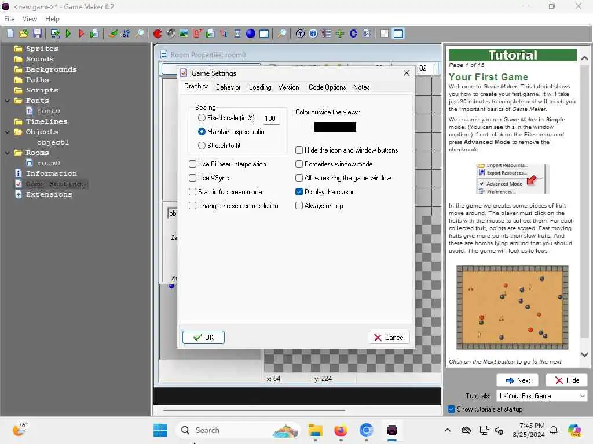The height and width of the screenshot is (444, 593).
Task: Click the green plus Extension packages icon
Action: (x=339, y=34)
